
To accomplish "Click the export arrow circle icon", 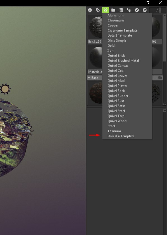I will pos(145,10).
